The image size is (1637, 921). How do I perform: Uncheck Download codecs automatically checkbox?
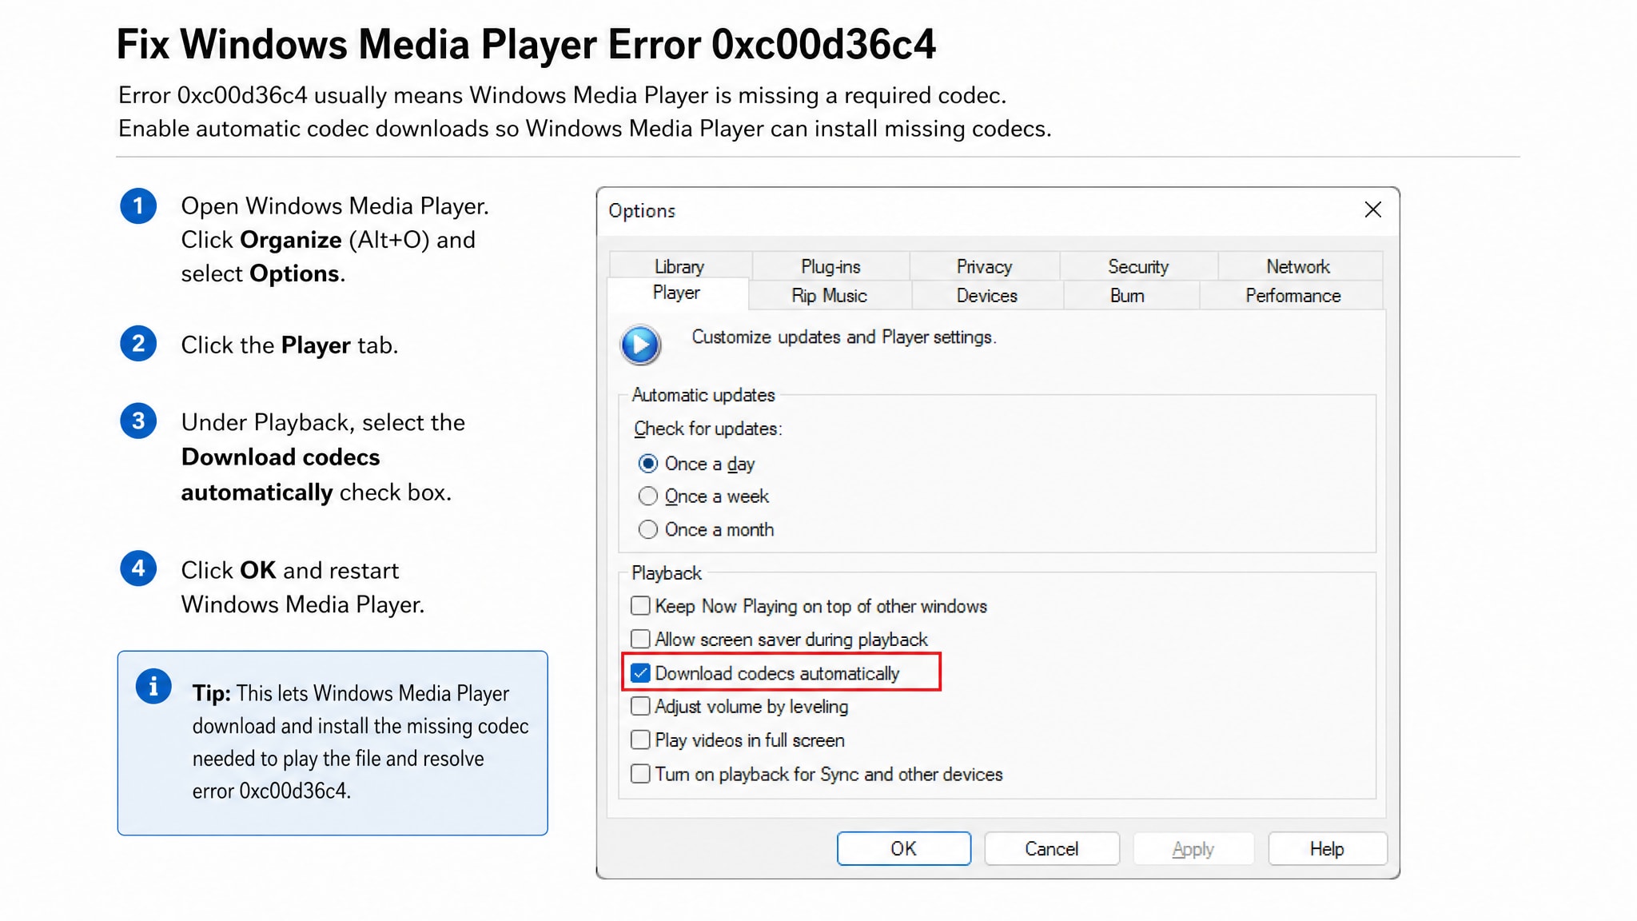(x=640, y=673)
